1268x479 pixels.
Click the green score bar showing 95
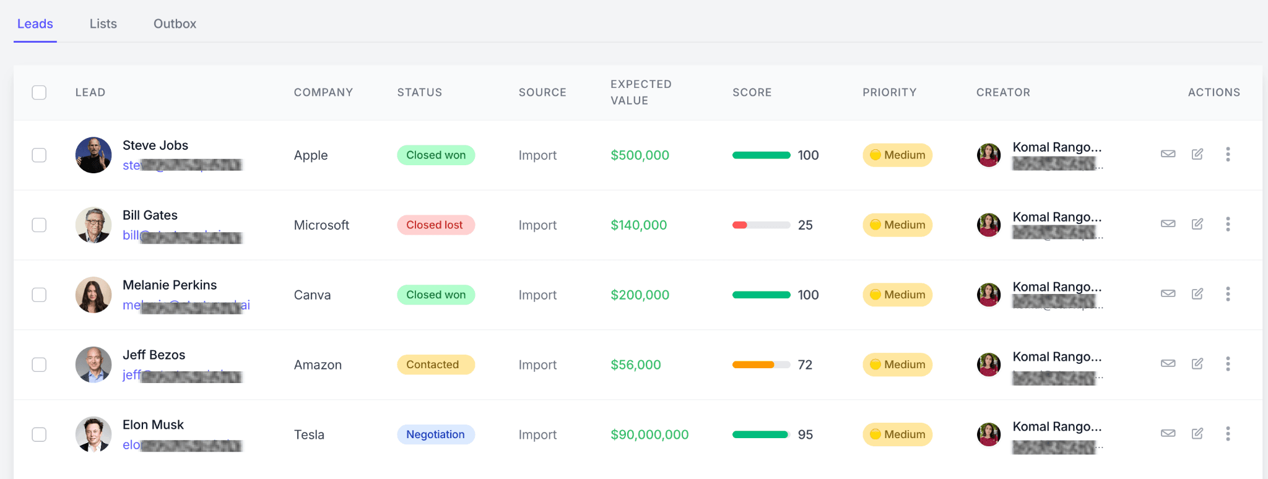click(x=761, y=435)
